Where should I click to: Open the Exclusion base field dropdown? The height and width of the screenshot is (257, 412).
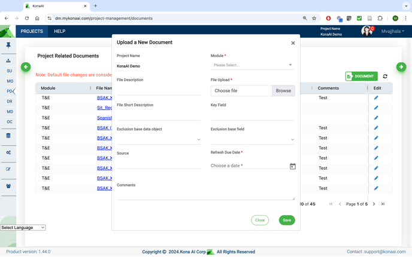point(252,139)
